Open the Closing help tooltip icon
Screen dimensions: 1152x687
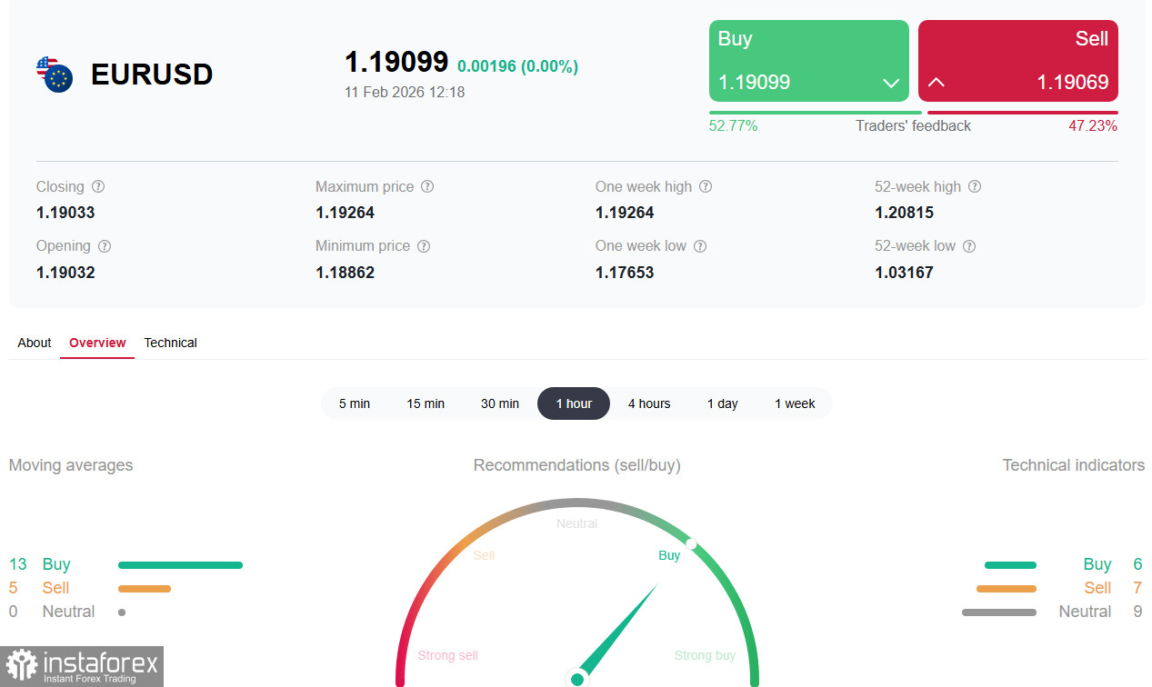click(x=98, y=186)
